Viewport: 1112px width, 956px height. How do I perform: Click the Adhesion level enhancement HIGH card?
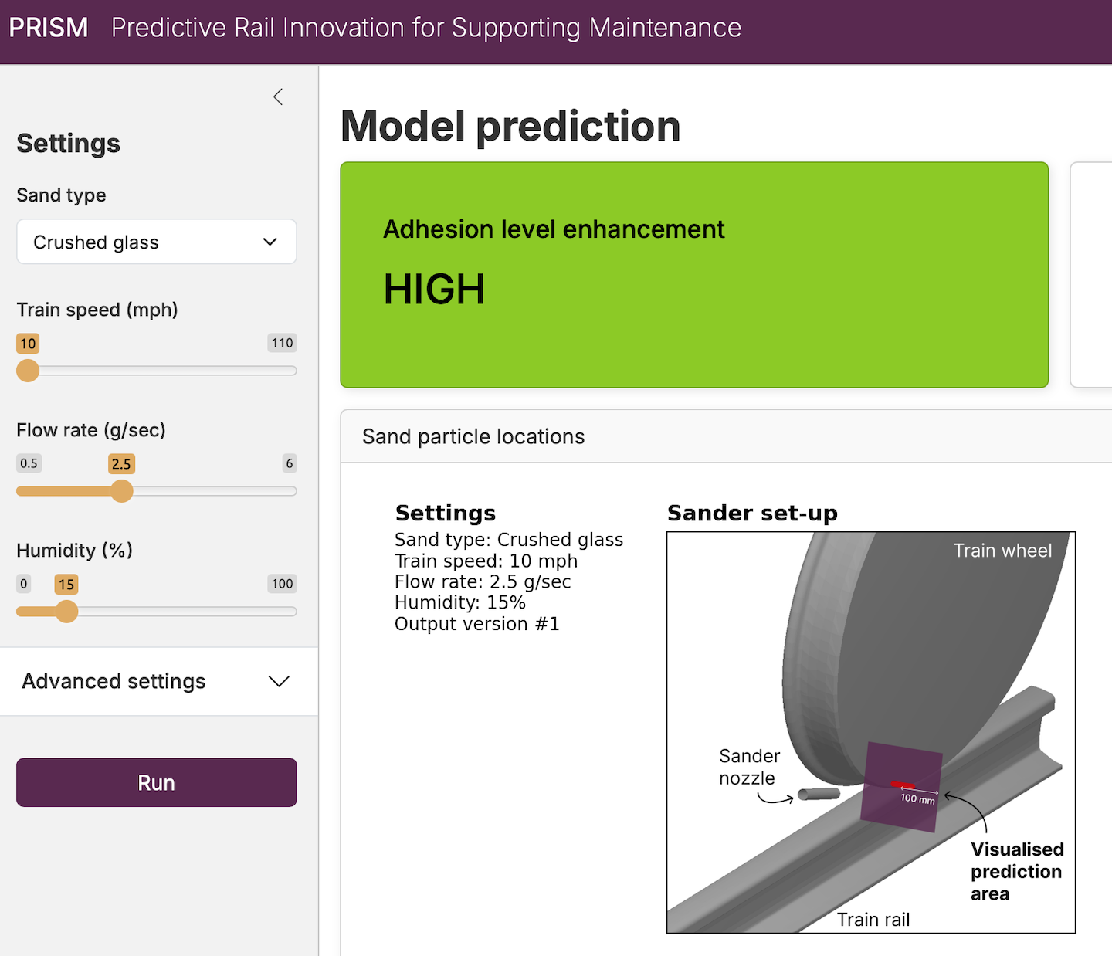[x=694, y=275]
